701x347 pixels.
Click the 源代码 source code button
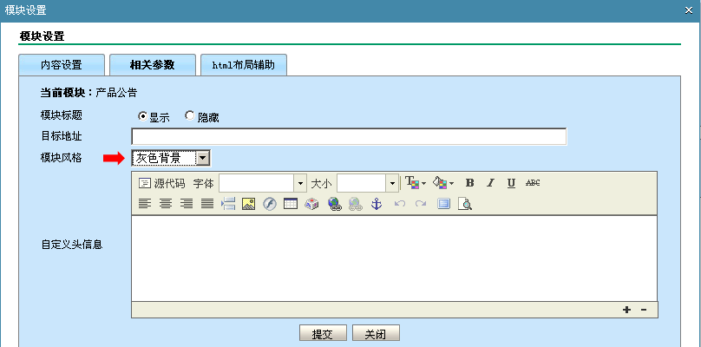click(162, 183)
